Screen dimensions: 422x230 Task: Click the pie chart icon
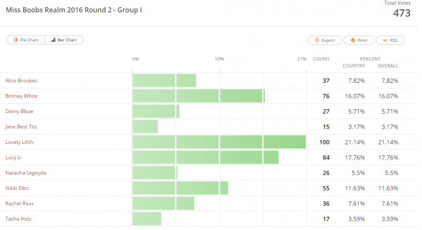[x=15, y=40]
